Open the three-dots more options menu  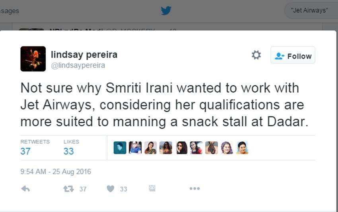point(194,189)
